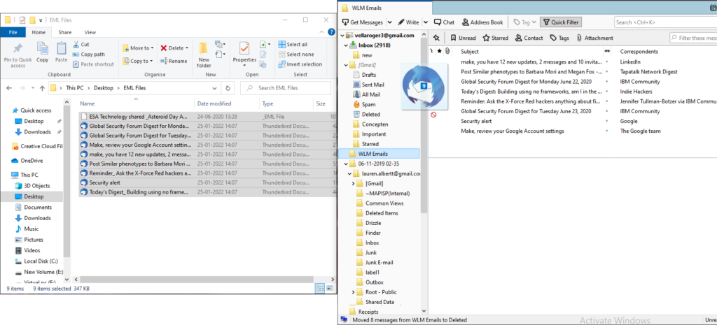Click the Properties icon in the ribbon

pos(244,50)
